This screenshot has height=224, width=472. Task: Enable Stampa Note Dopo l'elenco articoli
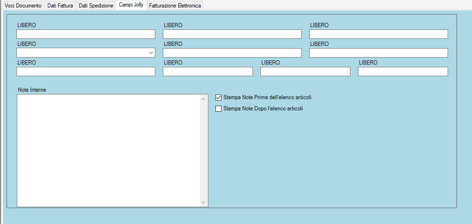click(x=218, y=109)
